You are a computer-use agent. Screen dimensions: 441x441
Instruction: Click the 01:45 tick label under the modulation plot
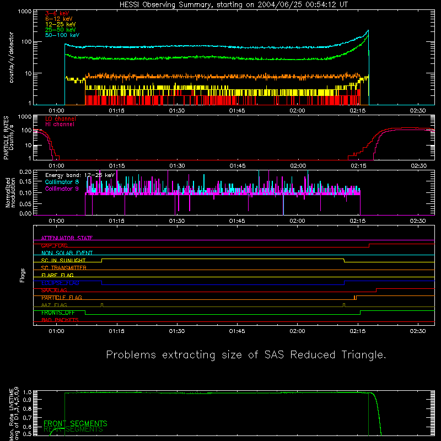click(237, 221)
